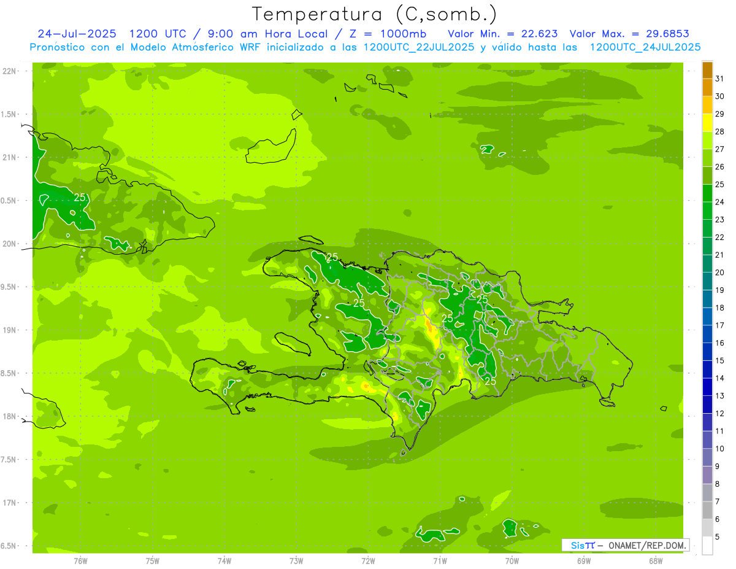736x569 pixels.
Task: Pick the blue legend band between 15 and 16
Action: pyautogui.click(x=707, y=352)
